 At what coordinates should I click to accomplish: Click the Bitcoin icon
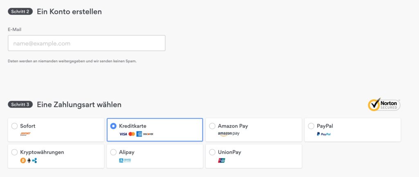pos(23,161)
